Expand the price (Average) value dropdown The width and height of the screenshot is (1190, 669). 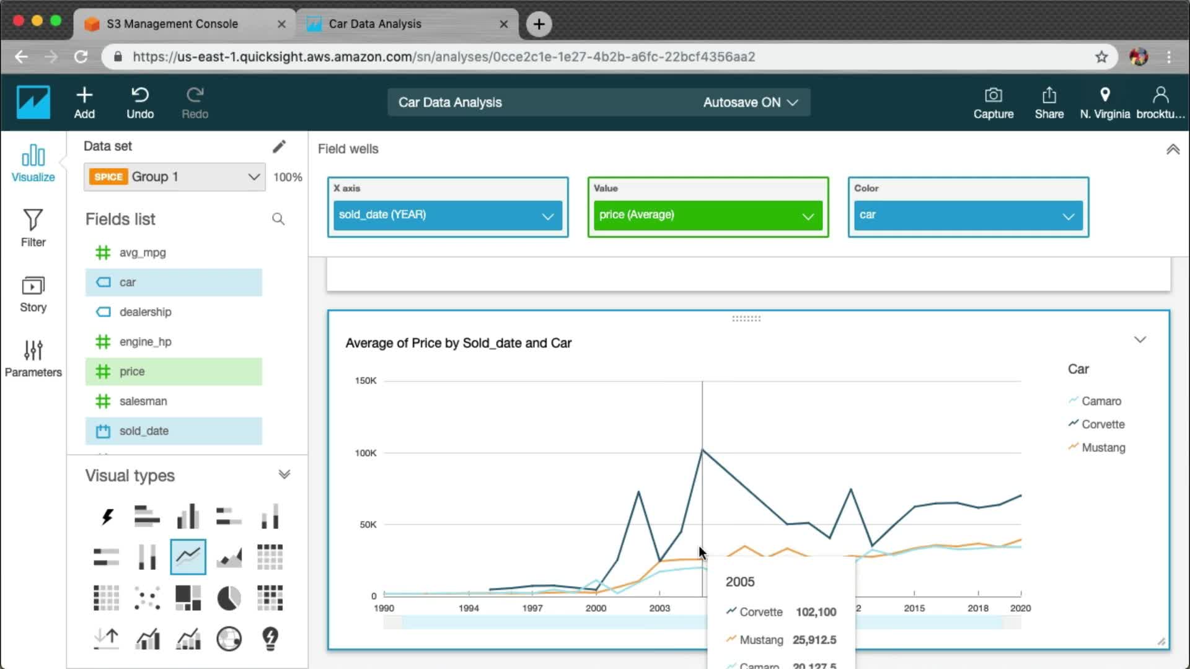pos(807,216)
